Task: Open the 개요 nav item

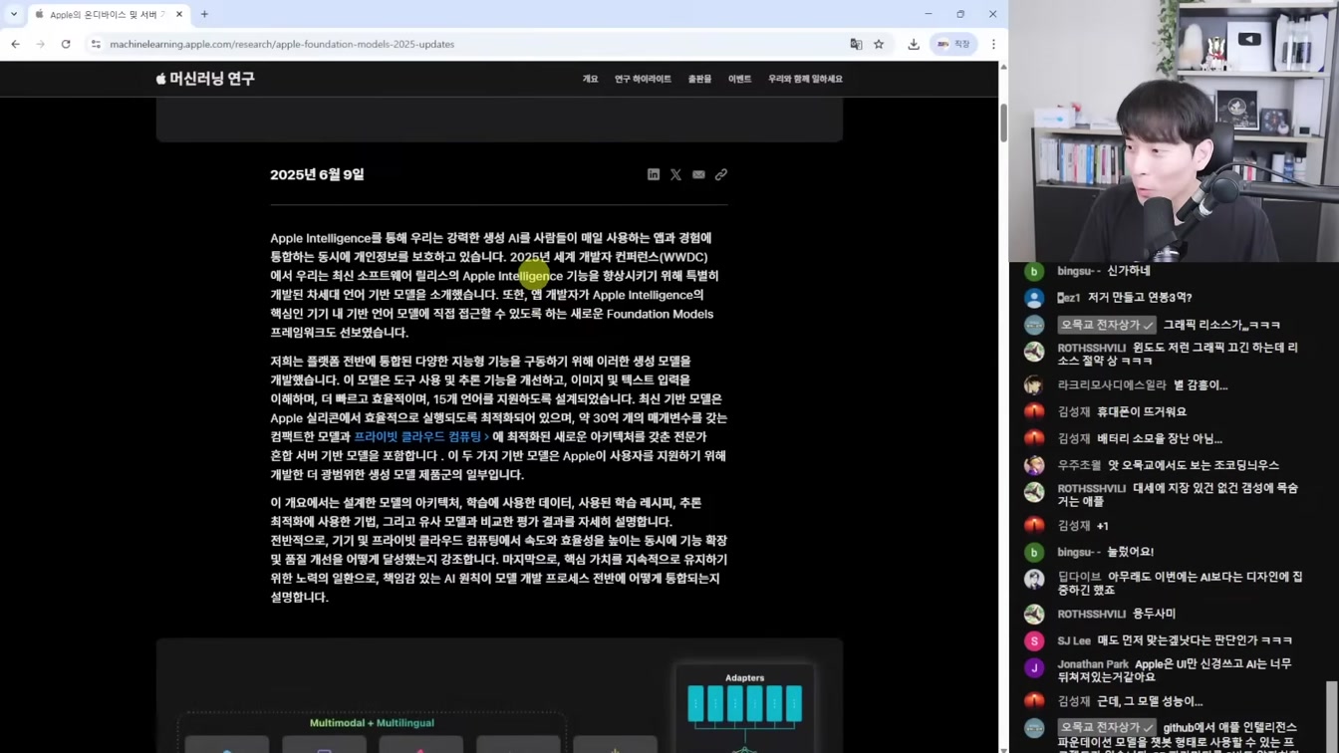Action: coord(591,79)
